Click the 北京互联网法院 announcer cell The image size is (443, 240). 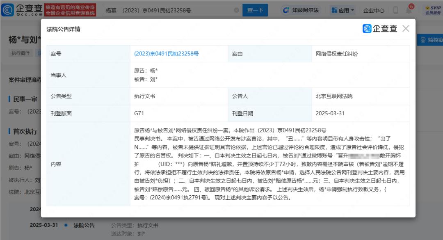pyautogui.click(x=334, y=96)
